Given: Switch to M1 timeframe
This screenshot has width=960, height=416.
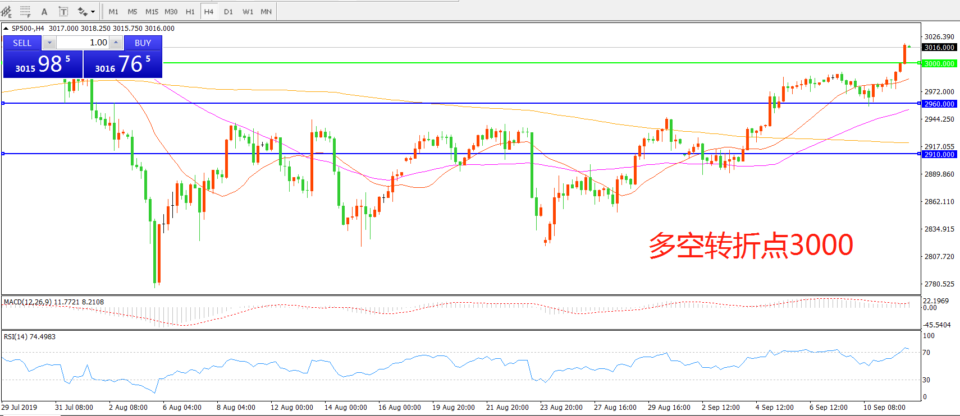Looking at the screenshot, I should pos(113,12).
